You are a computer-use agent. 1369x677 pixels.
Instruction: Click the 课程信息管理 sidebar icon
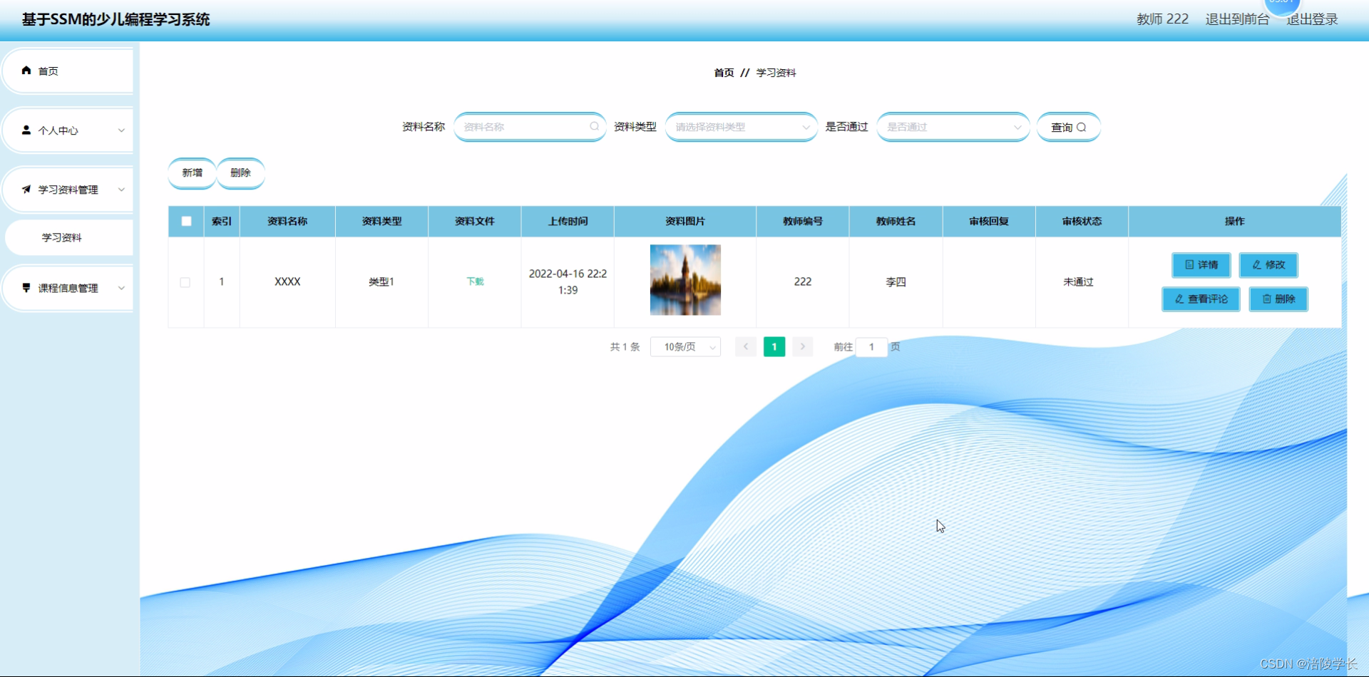pyautogui.click(x=26, y=288)
